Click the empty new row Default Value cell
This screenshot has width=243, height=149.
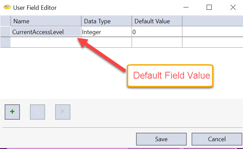coord(157,42)
